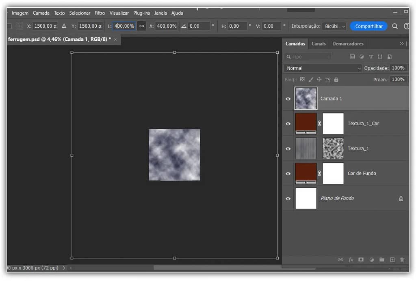416x281 pixels.
Task: Lock transparent pixels of the layer
Action: pyautogui.click(x=302, y=79)
